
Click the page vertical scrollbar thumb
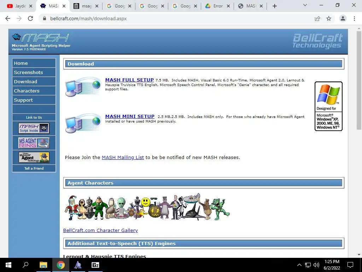point(359,80)
